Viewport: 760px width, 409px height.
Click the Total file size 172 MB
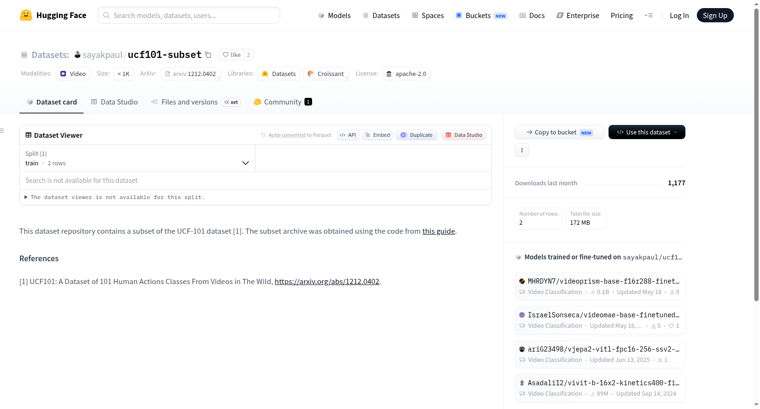point(586,219)
